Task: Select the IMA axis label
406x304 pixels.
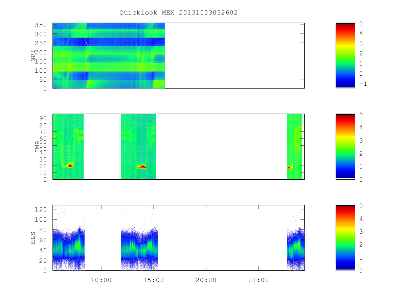Action: (x=37, y=147)
